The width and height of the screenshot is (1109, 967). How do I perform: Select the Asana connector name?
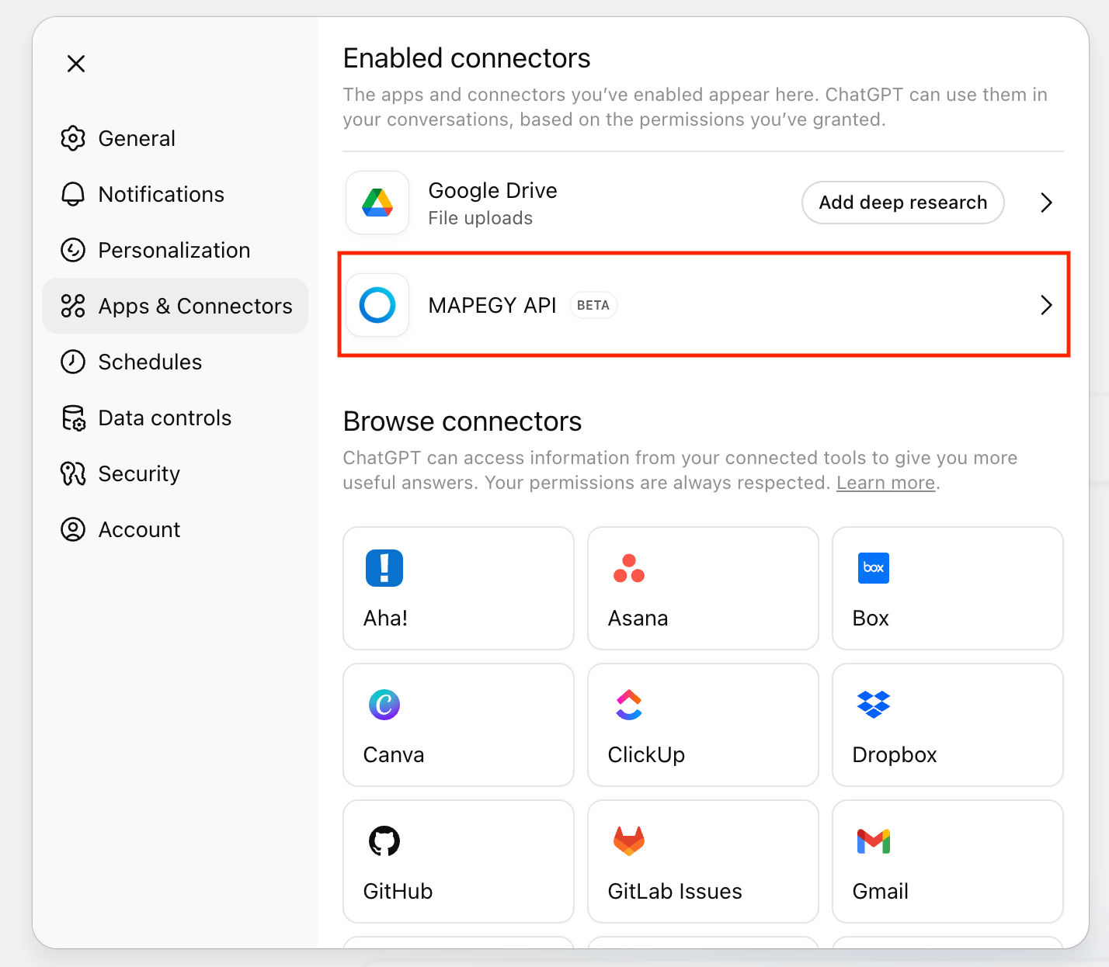pyautogui.click(x=638, y=618)
